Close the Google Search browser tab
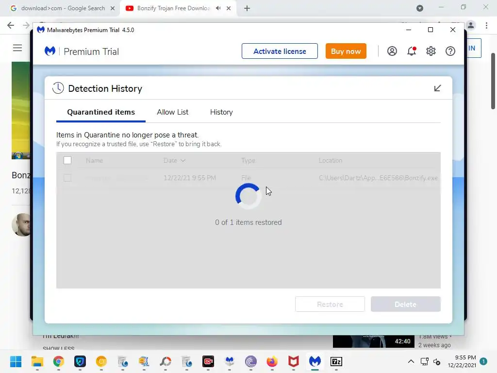Screen dimensions: 497x373 [113, 8]
